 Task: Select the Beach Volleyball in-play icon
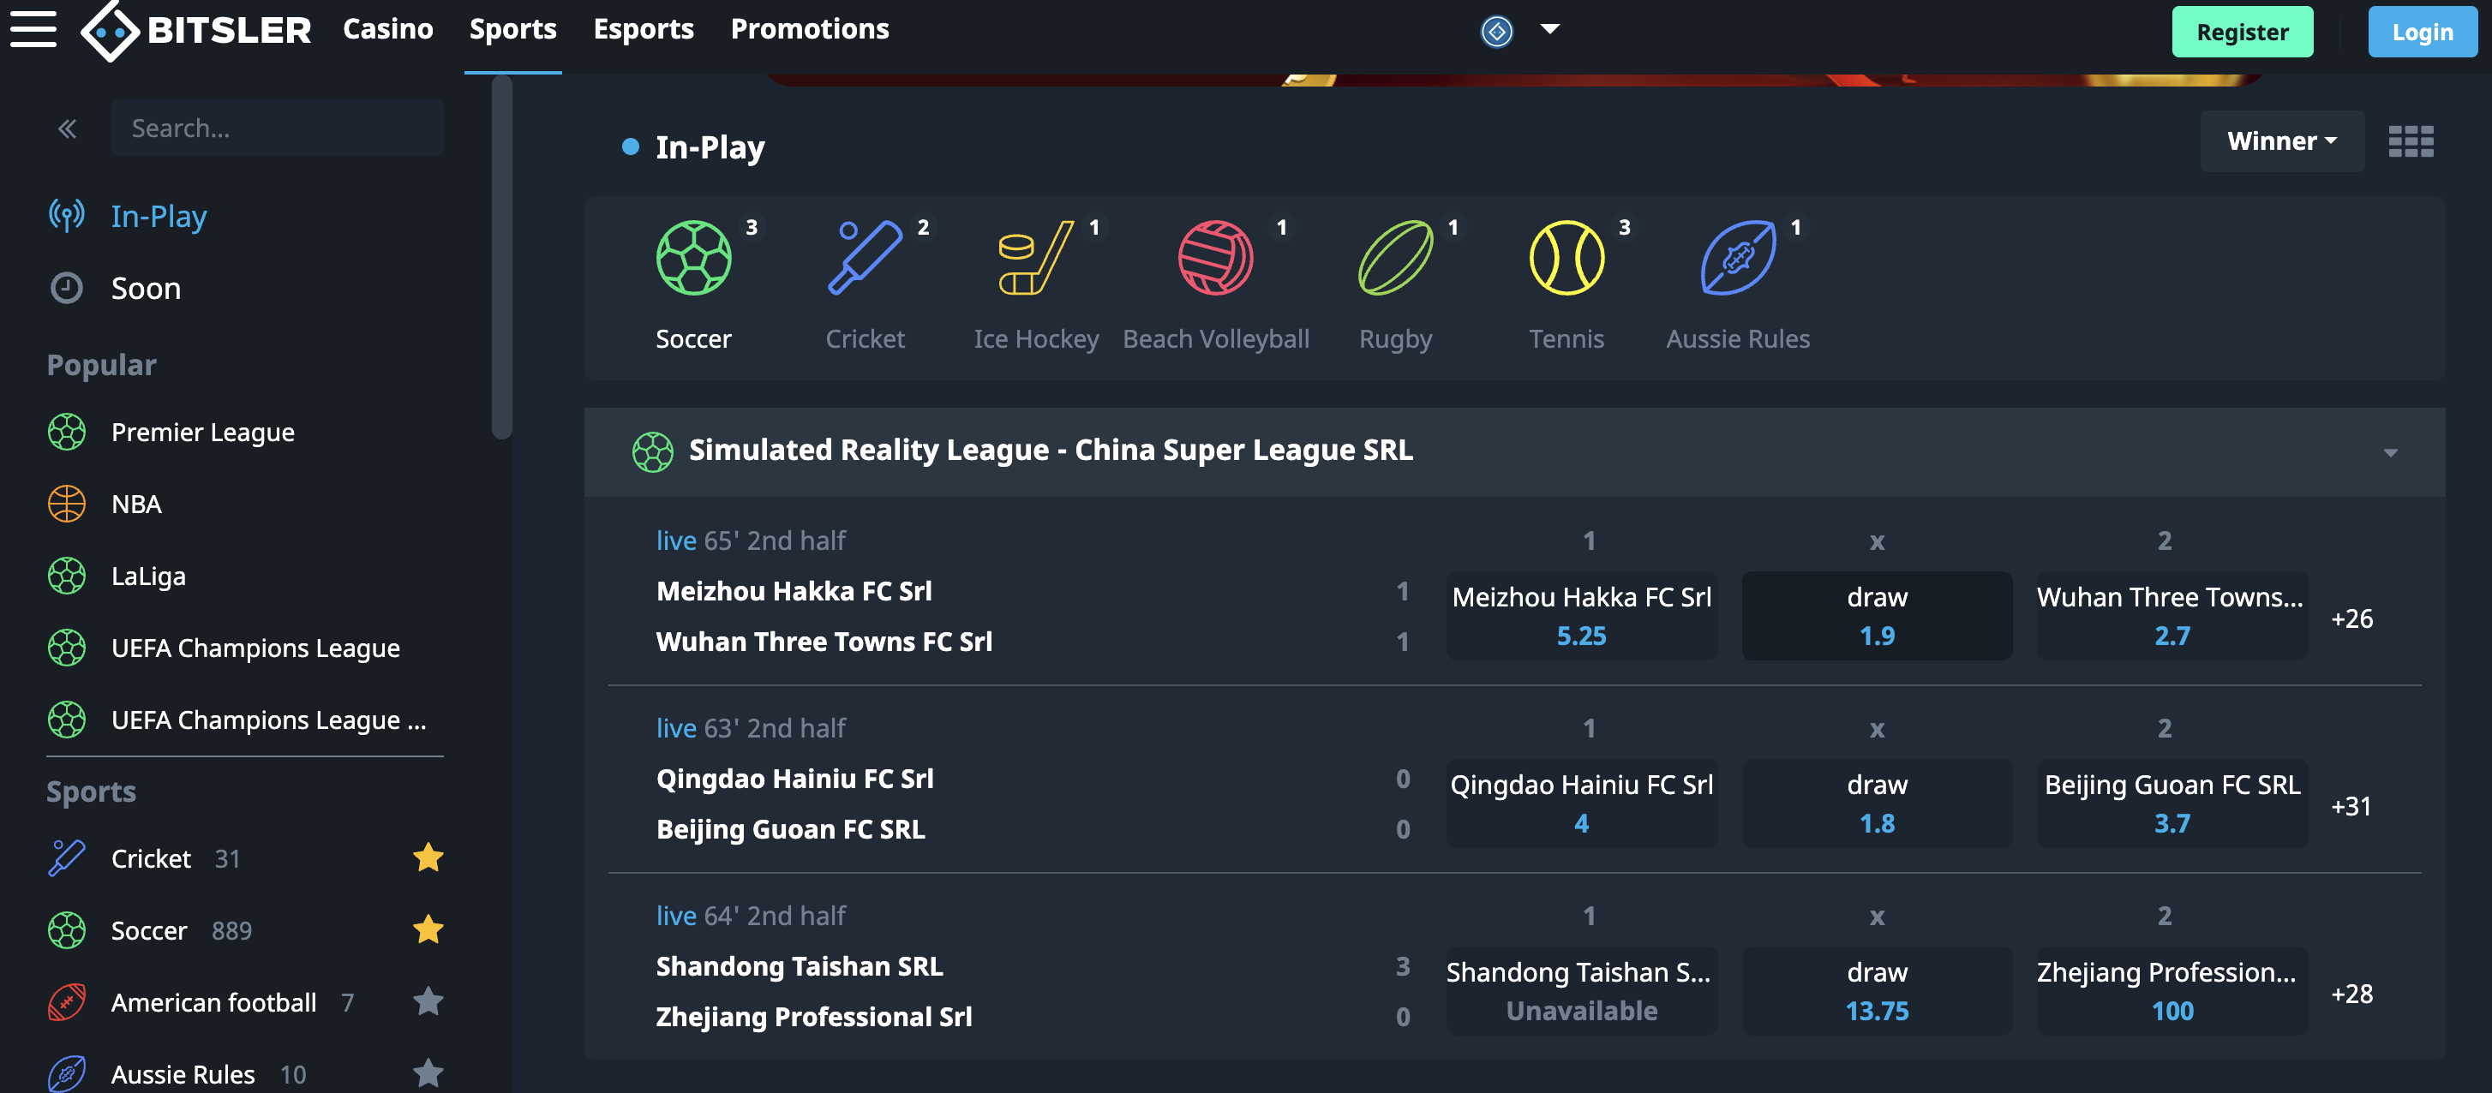click(1215, 258)
